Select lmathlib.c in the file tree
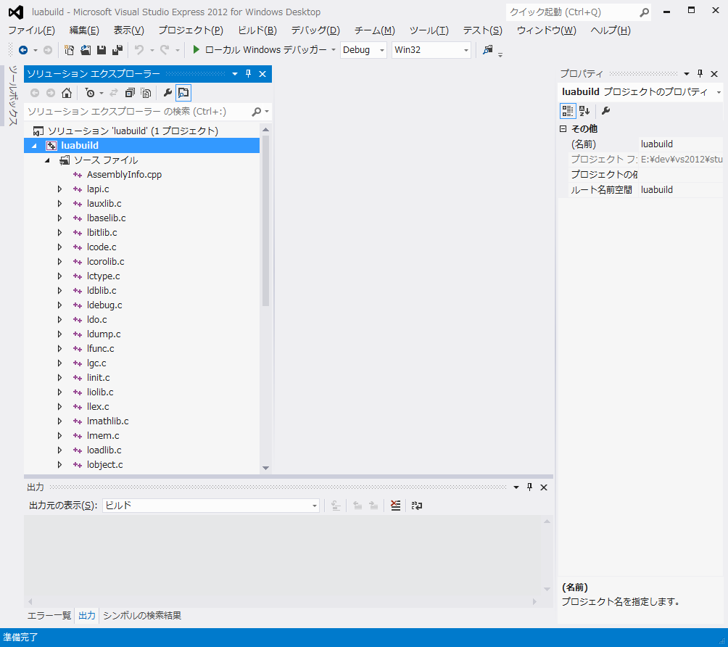728x647 pixels. tap(108, 421)
